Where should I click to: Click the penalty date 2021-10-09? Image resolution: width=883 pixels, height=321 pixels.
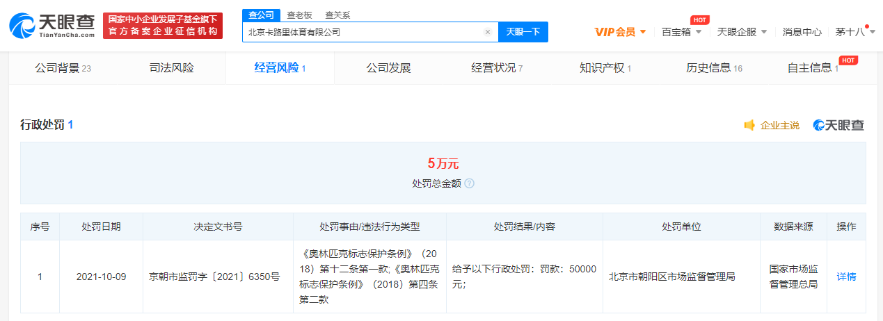click(x=101, y=277)
